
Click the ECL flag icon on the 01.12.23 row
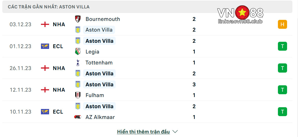click(45, 46)
